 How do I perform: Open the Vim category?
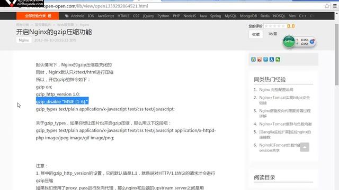[292, 16]
